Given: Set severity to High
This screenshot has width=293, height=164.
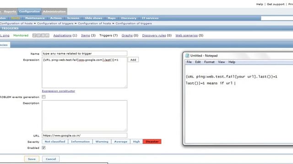Looking at the screenshot, I should (x=136, y=142).
